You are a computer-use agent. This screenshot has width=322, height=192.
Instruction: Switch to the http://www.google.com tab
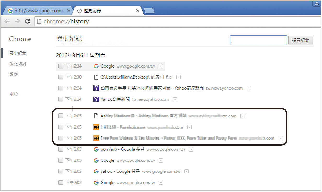(x=38, y=11)
